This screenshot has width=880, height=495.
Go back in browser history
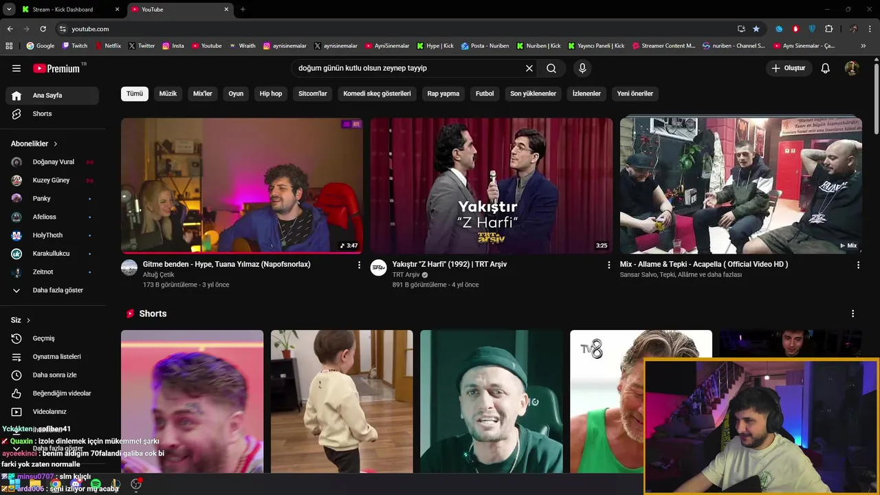click(10, 29)
